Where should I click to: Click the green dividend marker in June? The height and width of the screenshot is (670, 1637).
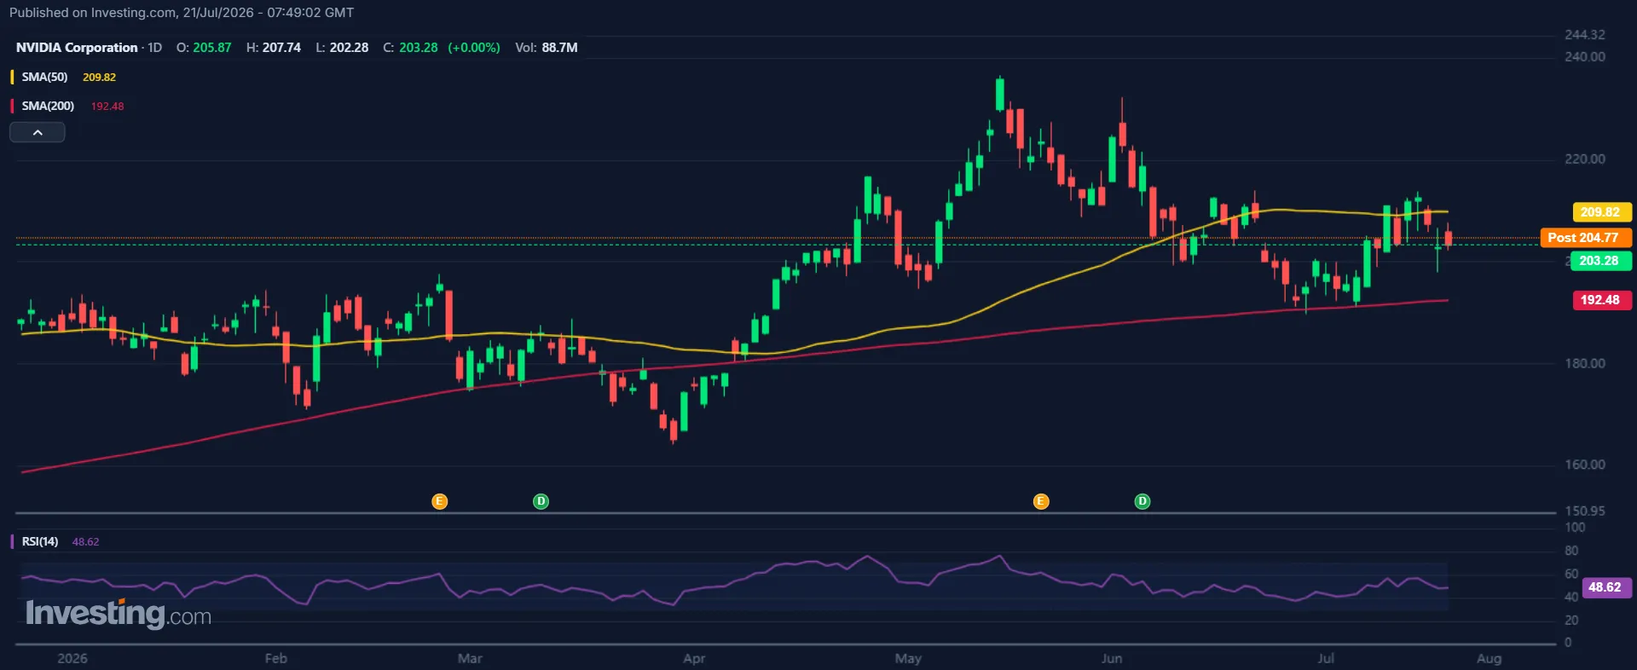click(x=1142, y=501)
